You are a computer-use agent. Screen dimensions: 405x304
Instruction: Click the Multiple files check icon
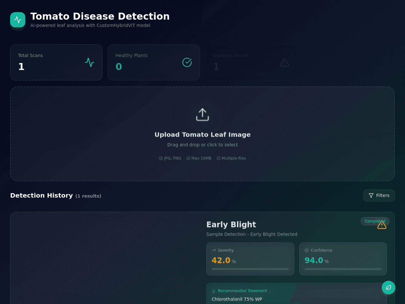pyautogui.click(x=218, y=158)
